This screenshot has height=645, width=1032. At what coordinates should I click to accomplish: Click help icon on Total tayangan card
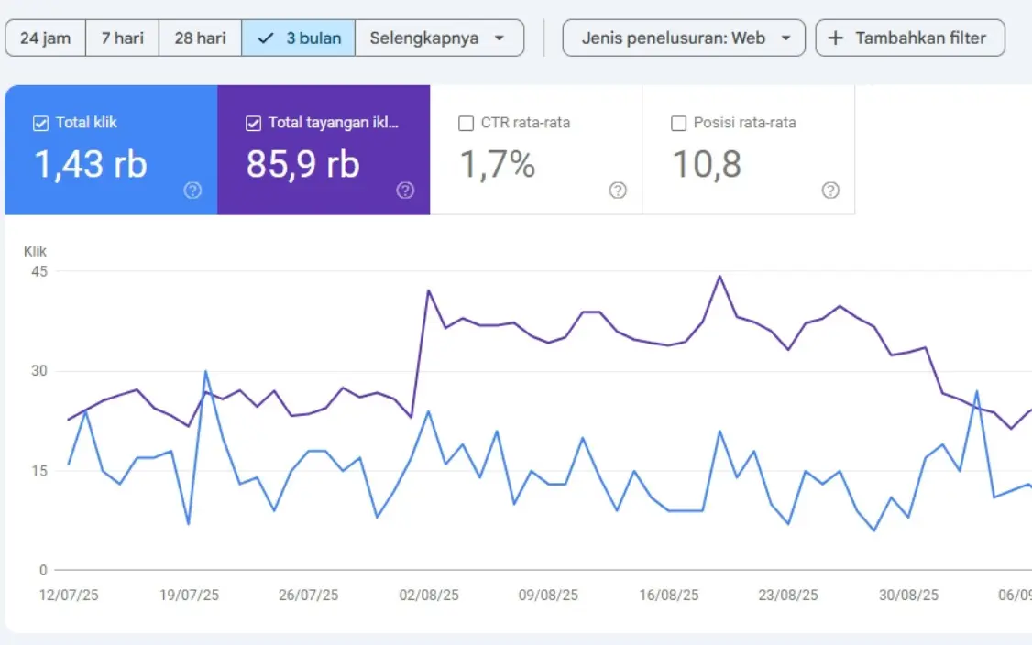click(405, 191)
